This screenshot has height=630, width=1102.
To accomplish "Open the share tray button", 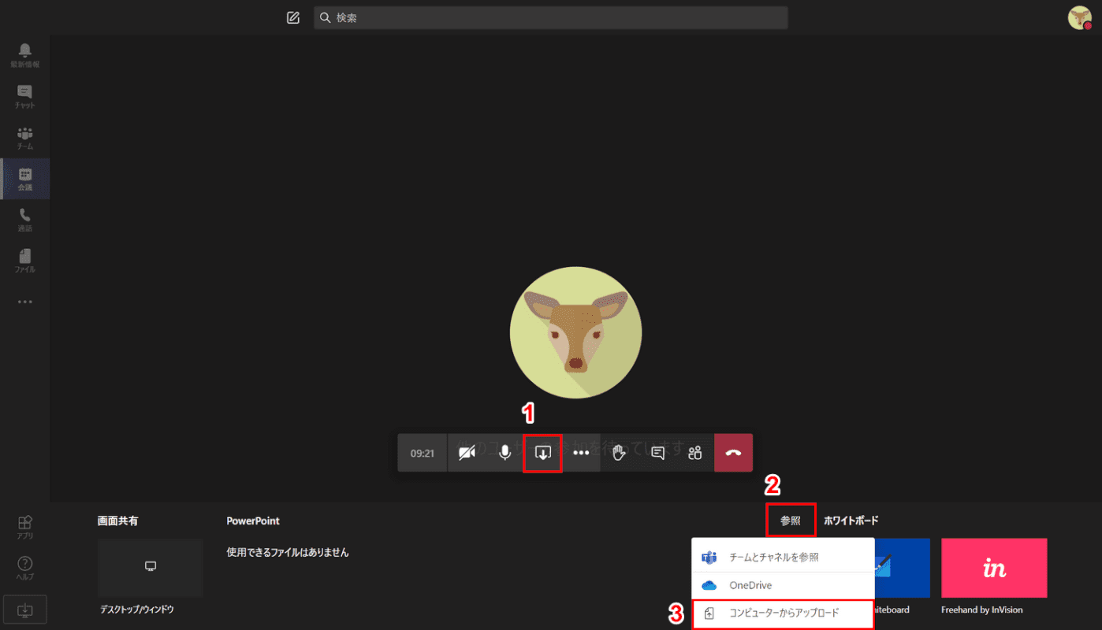I will tap(542, 453).
